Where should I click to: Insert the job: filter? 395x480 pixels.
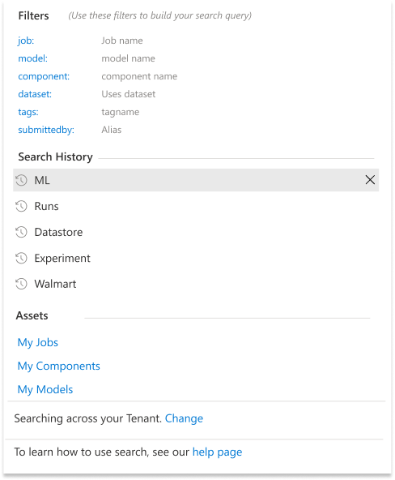point(26,41)
